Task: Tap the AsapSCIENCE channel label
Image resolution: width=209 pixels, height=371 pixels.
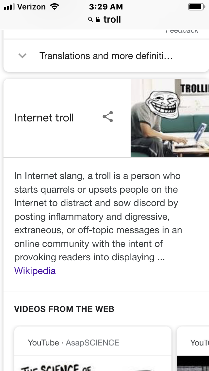Action: 92,343
